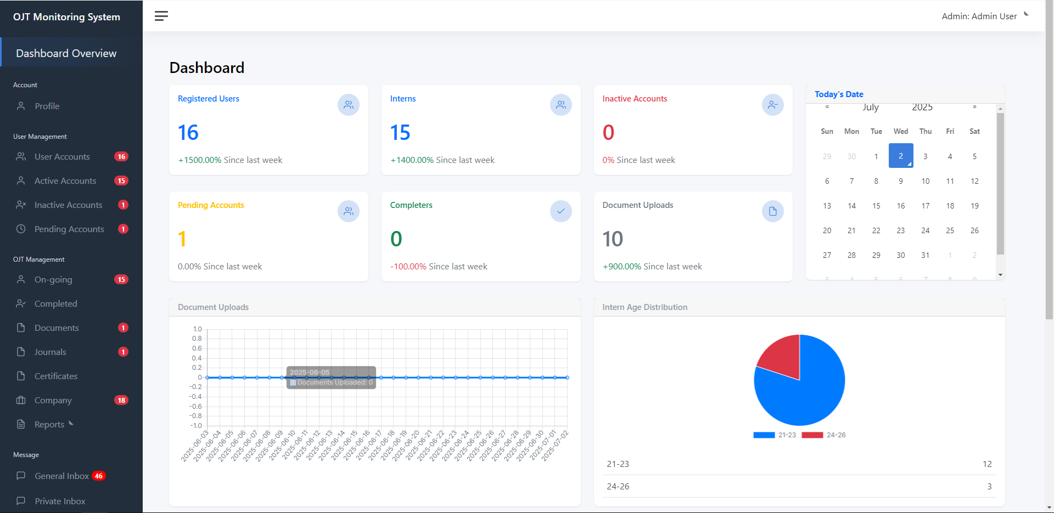Screen dimensions: 1054x513
Task: Toggle the 24-26 legend in age chart
Action: (x=823, y=435)
